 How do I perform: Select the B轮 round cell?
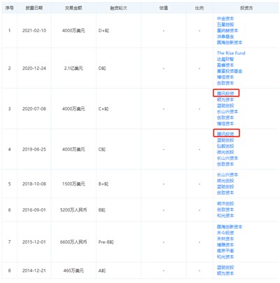(102, 210)
